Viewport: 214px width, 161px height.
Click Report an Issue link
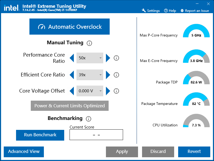(195, 11)
